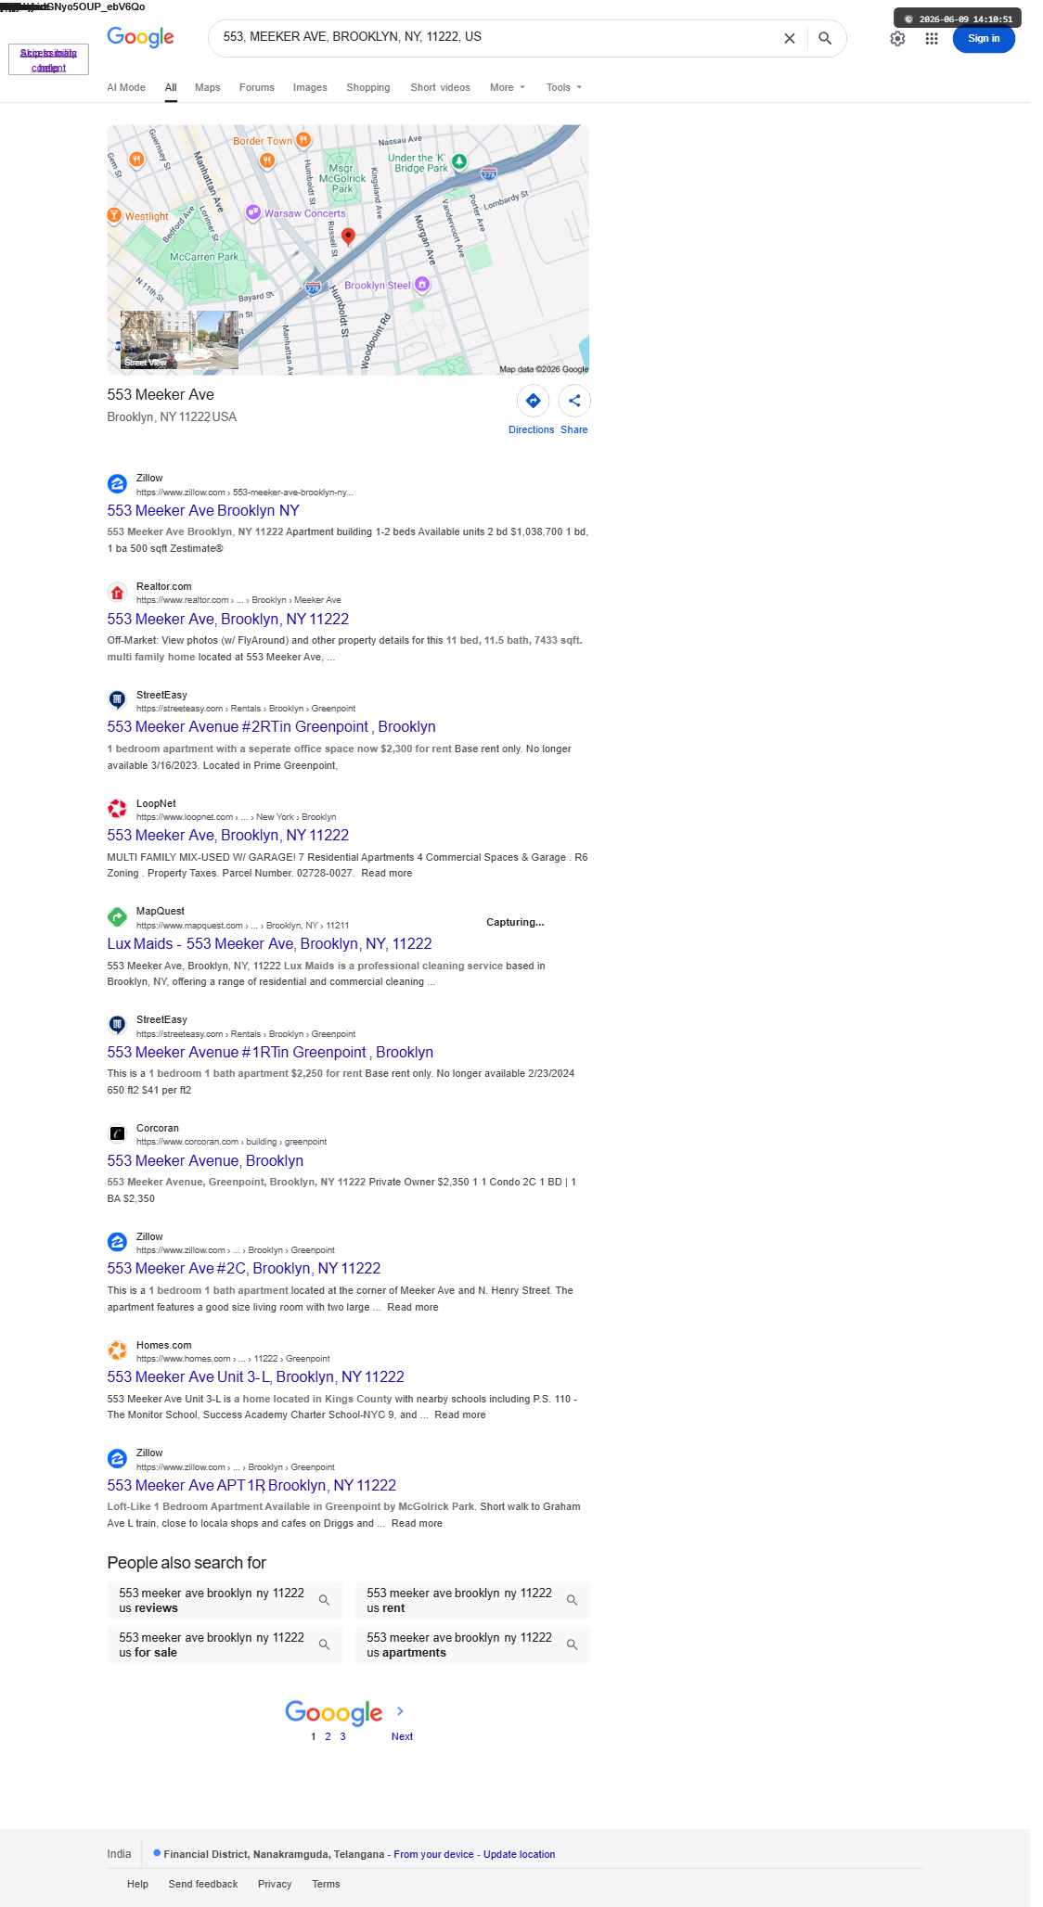This screenshot has width=1043, height=1907.
Task: Click the Brooklyn Steel map marker
Action: [422, 284]
